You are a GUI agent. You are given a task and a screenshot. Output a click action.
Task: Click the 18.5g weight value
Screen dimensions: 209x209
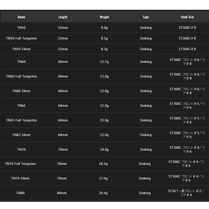point(103,164)
